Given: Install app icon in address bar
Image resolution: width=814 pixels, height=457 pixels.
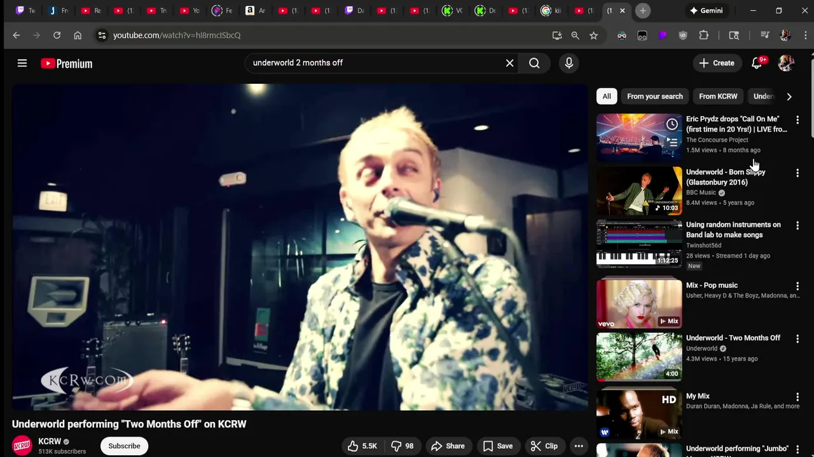Looking at the screenshot, I should pos(557,36).
